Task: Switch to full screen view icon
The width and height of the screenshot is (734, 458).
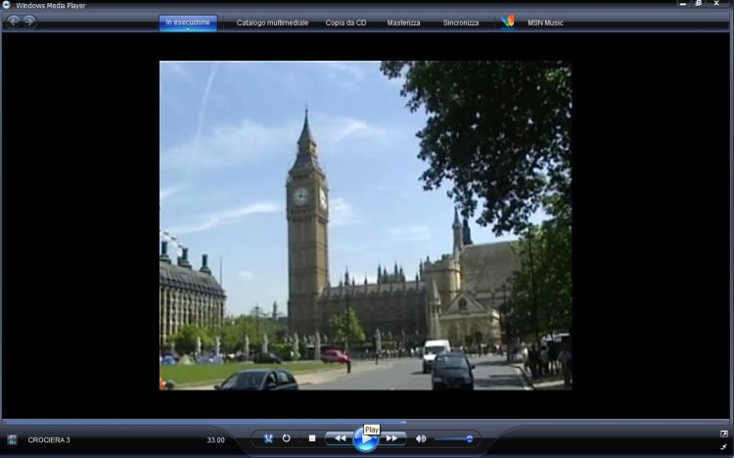Action: coord(724,434)
